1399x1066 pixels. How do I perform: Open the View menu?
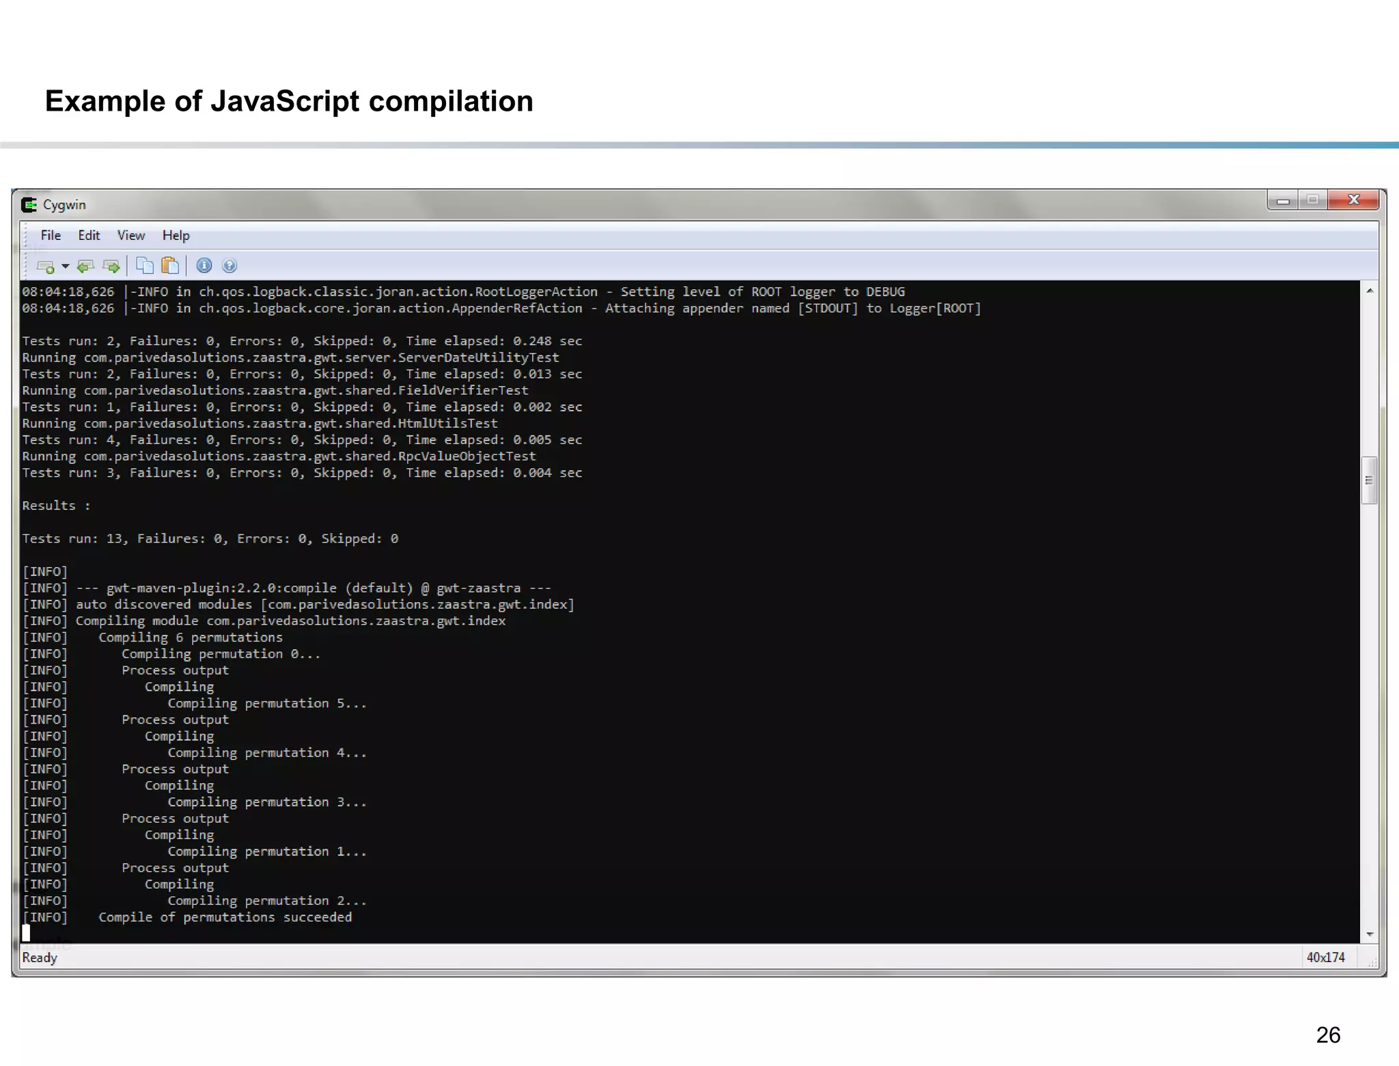[x=131, y=236]
